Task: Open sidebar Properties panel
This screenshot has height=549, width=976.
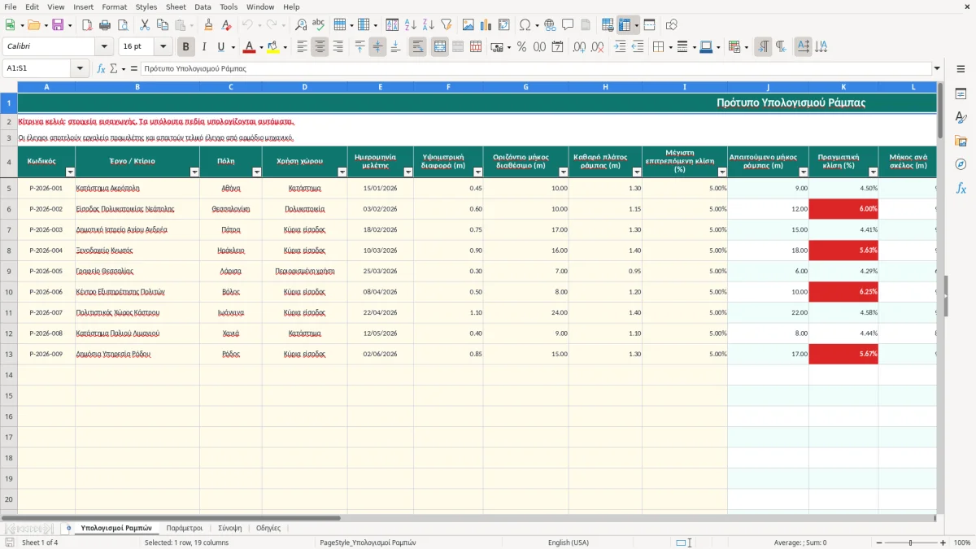Action: 961,94
